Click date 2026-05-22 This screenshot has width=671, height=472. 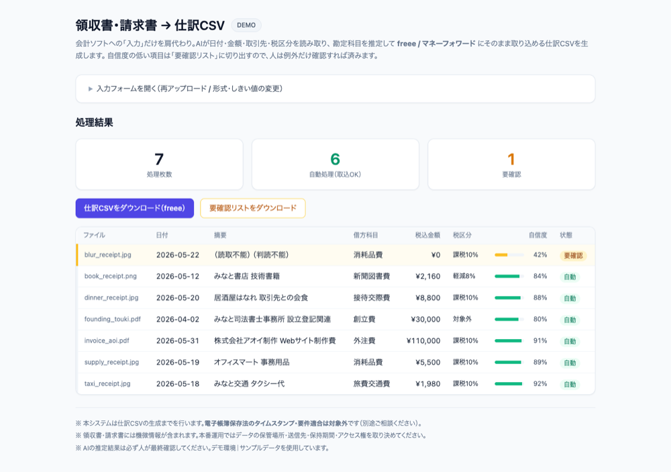(x=178, y=255)
